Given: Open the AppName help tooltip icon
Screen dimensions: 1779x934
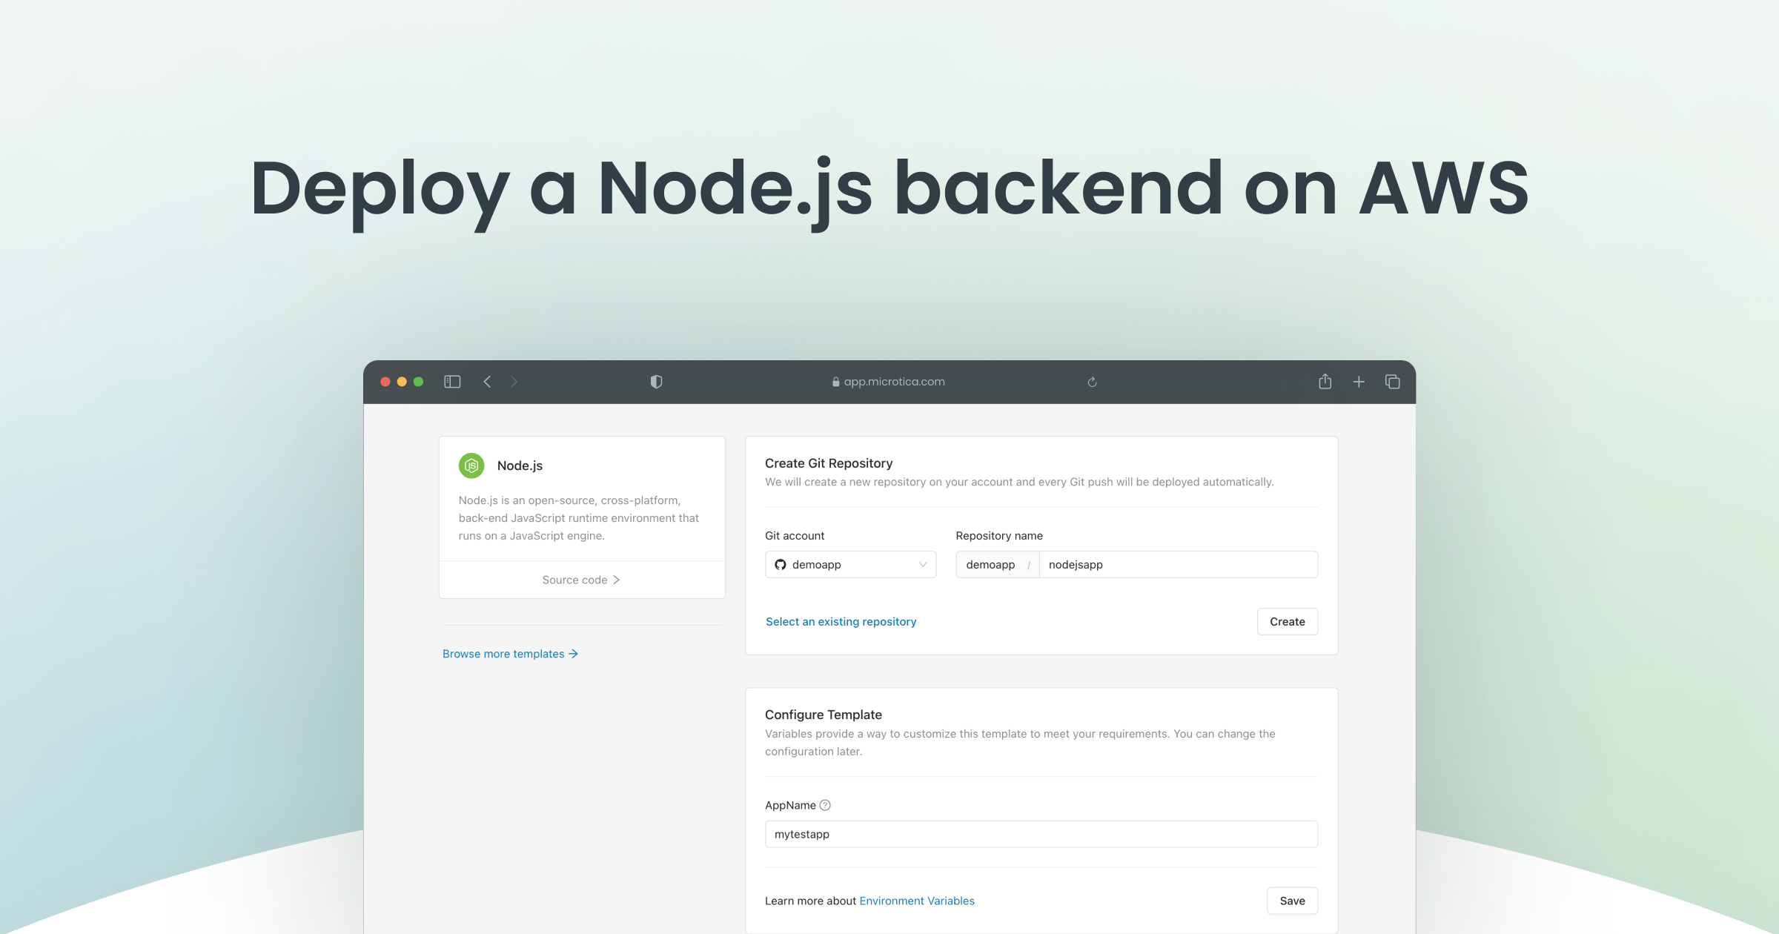Looking at the screenshot, I should point(825,805).
